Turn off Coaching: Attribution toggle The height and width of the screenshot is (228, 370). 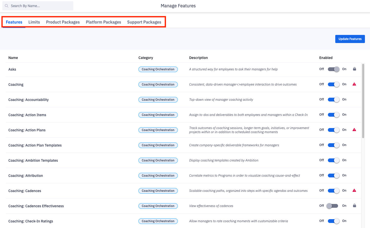pos(333,175)
